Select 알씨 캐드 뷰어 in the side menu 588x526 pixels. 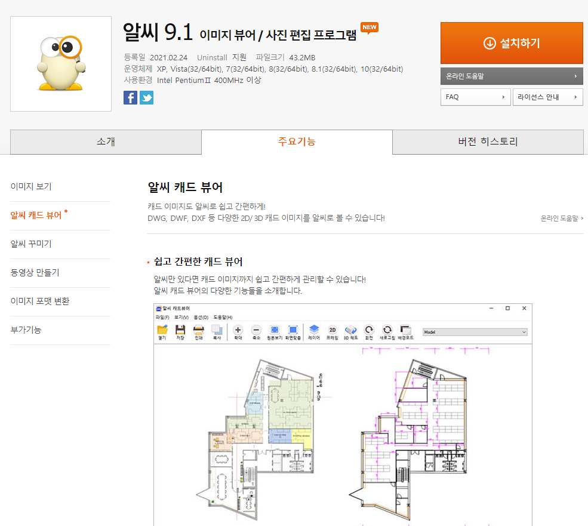36,216
